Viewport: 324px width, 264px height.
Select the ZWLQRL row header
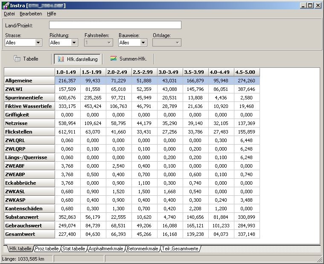tap(29, 140)
